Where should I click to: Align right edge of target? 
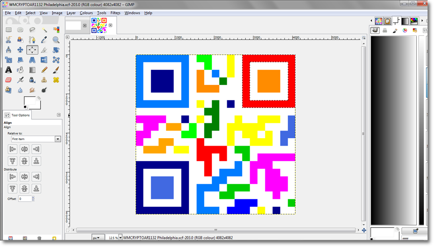tap(36, 149)
